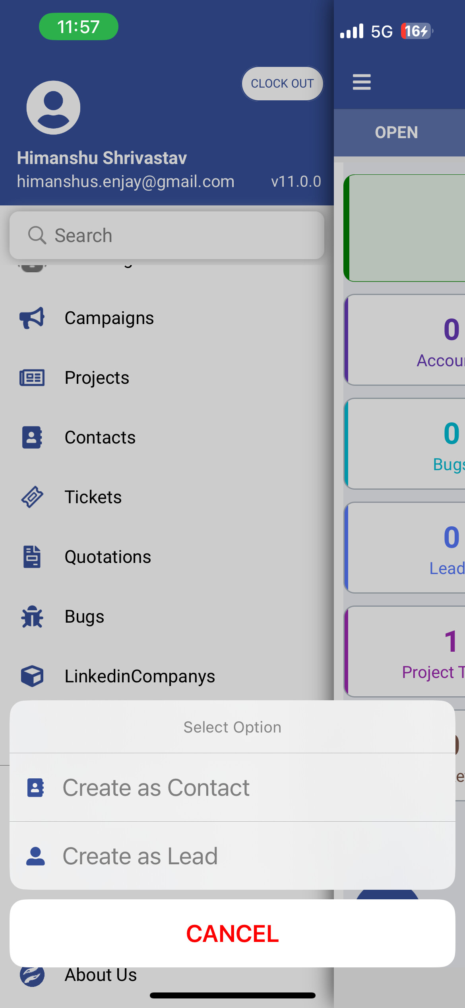Open the Accounts count card
The width and height of the screenshot is (465, 1008).
[405, 340]
